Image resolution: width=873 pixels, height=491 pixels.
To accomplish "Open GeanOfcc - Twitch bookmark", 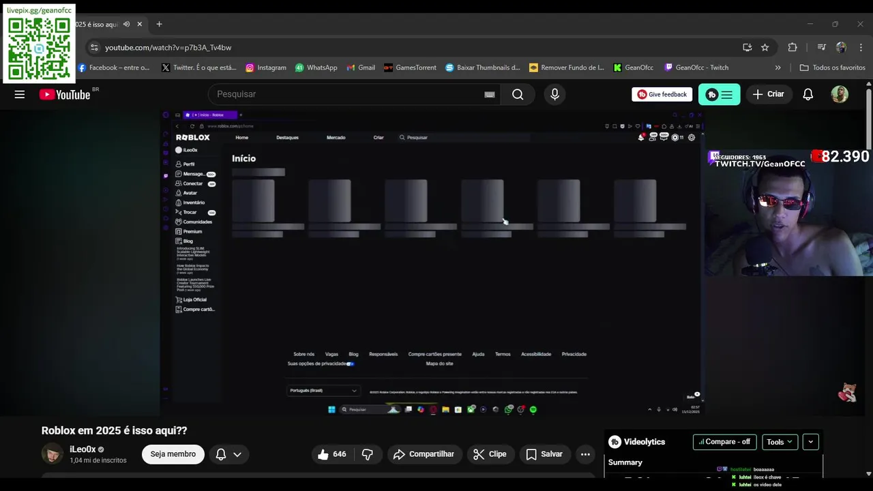I will [696, 68].
